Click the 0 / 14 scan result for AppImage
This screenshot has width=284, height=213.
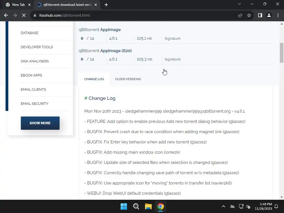87,38
